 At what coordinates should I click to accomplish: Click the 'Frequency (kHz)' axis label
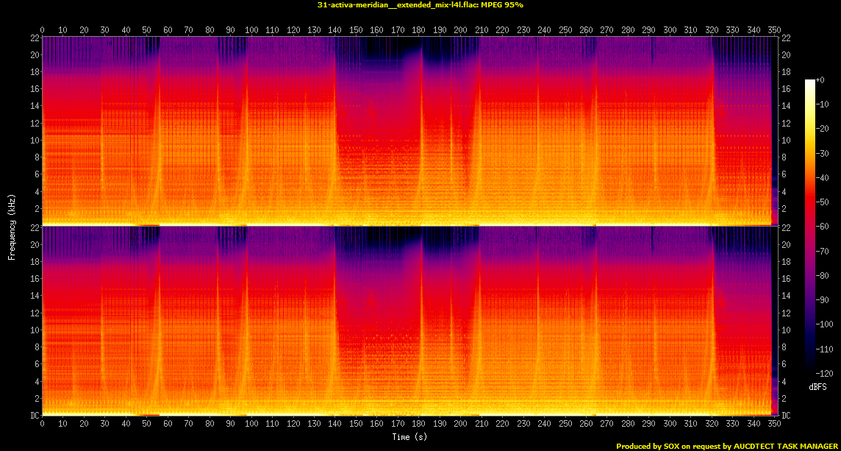[x=11, y=227]
